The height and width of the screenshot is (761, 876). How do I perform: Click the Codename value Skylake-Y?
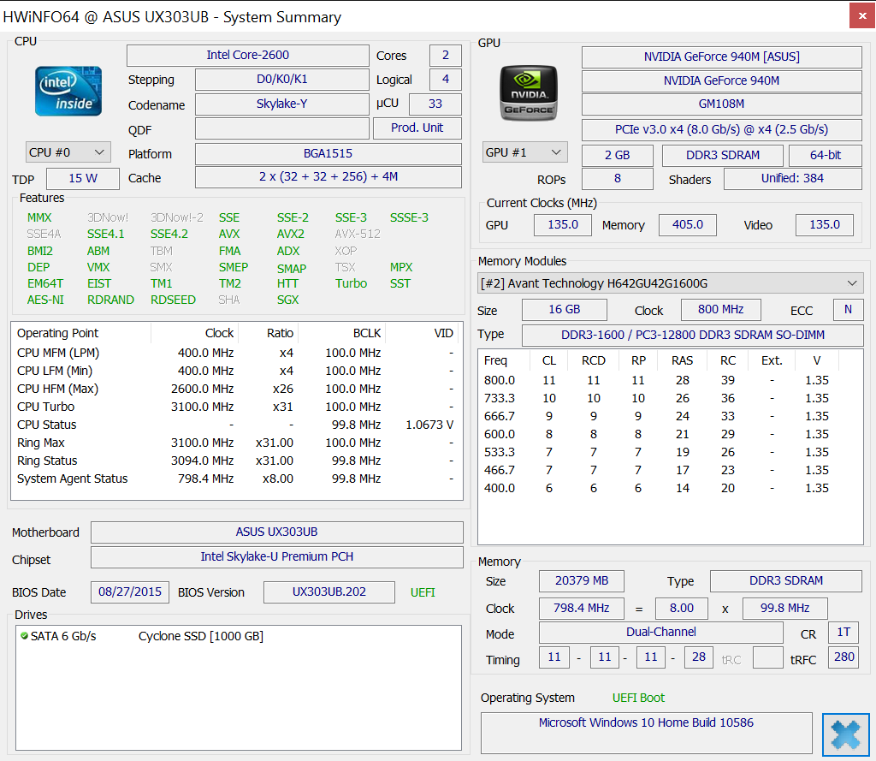pos(282,104)
